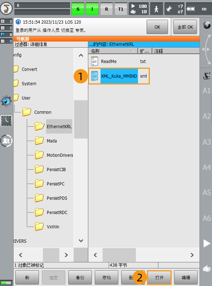This screenshot has height=286, width=212.
Task: Tap the A6 axis jog key
Action: pyautogui.click(x=207, y=218)
